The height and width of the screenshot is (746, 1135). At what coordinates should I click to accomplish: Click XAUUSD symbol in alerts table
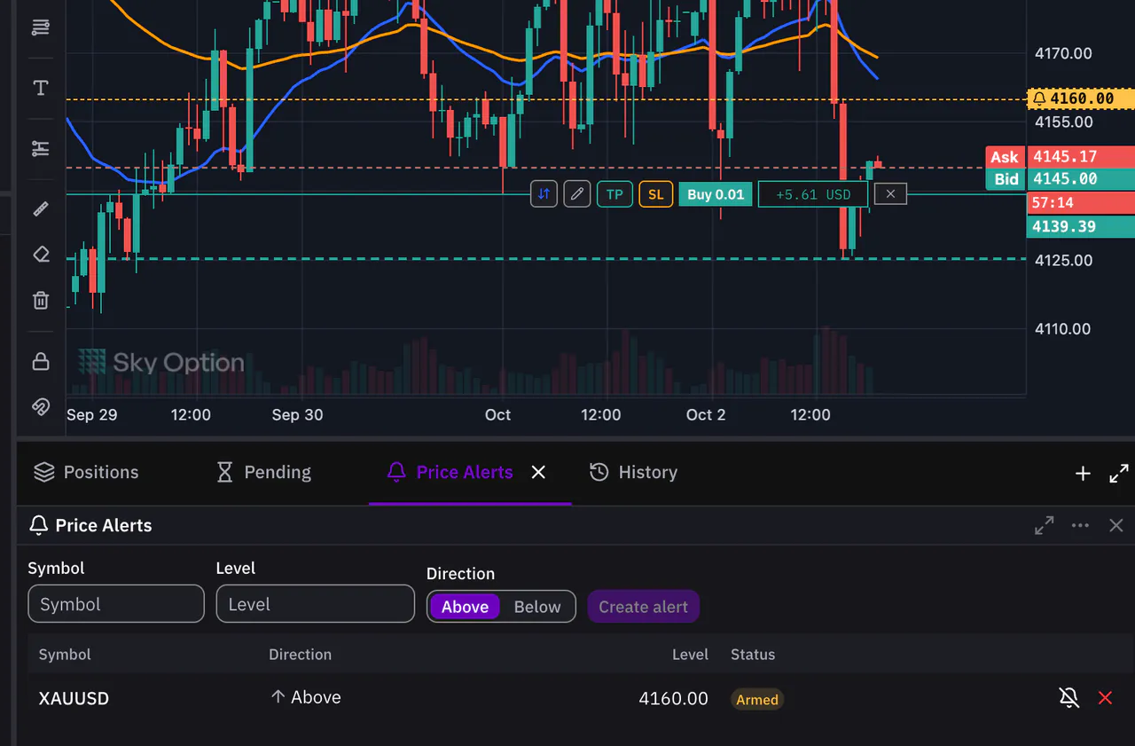point(74,698)
